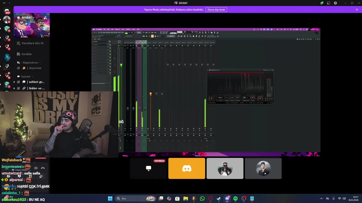Image resolution: width=362 pixels, height=203 pixels.
Task: Open WhatsApp from the taskbar
Action: [x=202, y=198]
